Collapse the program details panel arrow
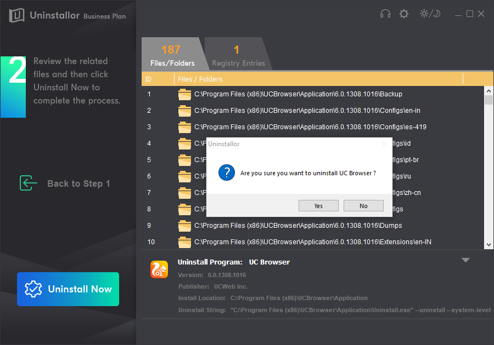 pos(465,260)
